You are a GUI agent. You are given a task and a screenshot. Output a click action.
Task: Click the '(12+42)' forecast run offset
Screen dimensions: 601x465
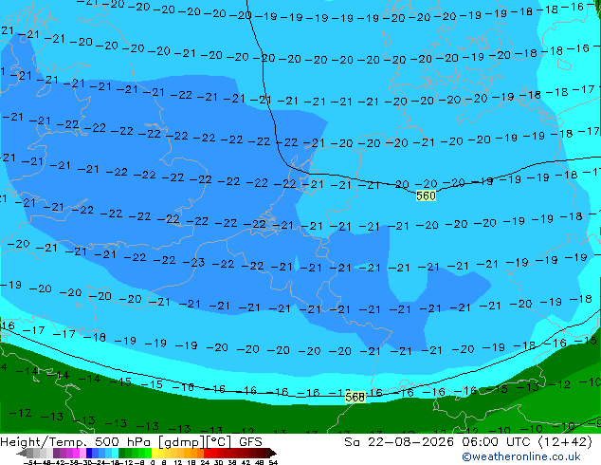(x=566, y=442)
